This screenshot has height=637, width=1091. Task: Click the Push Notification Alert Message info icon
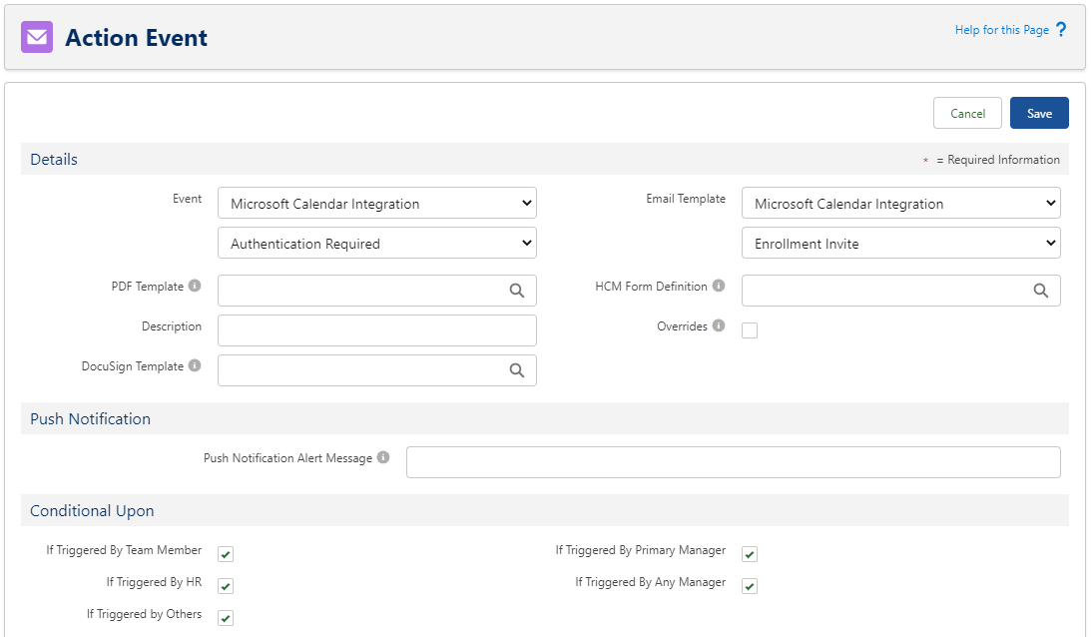point(383,458)
